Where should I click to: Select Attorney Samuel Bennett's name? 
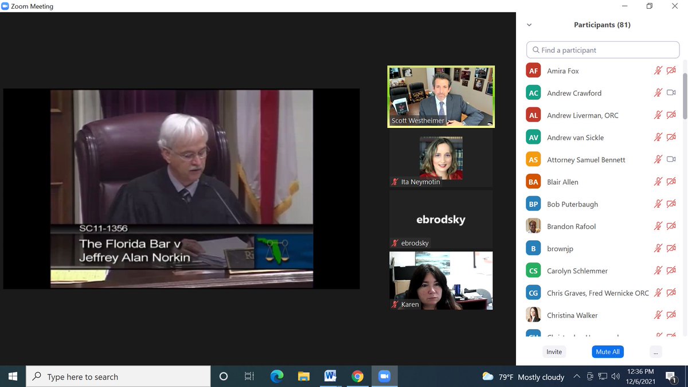[x=586, y=159]
